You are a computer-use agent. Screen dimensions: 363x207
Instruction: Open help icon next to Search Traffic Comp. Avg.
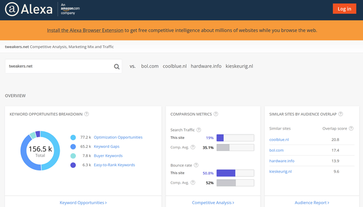pos(193,147)
